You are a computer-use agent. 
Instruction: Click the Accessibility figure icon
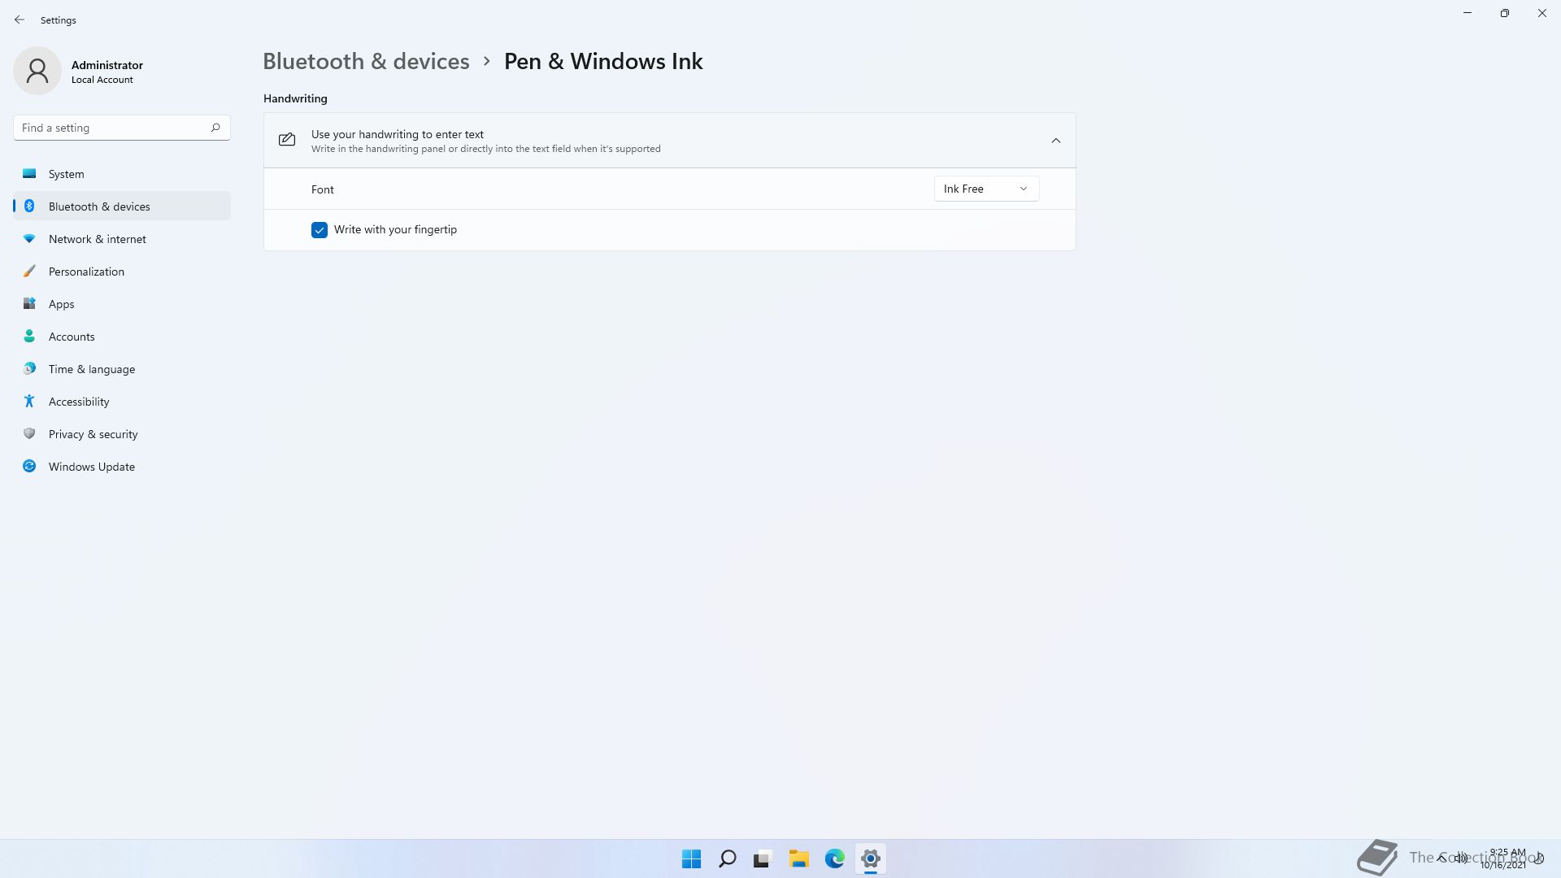pos(29,402)
